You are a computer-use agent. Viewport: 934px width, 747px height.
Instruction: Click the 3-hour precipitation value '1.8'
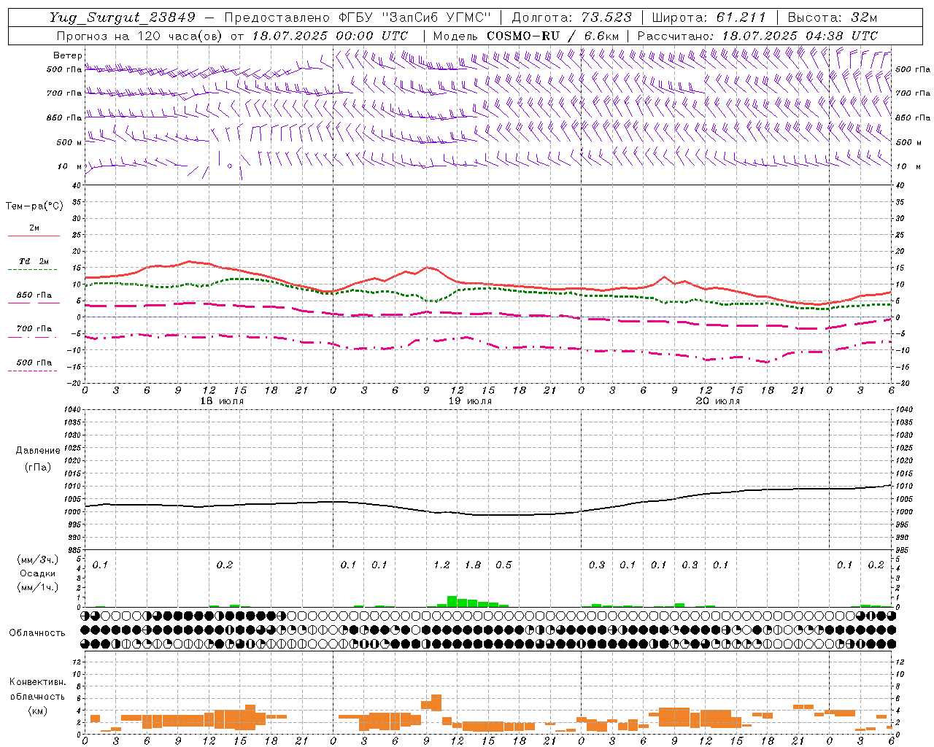click(473, 565)
